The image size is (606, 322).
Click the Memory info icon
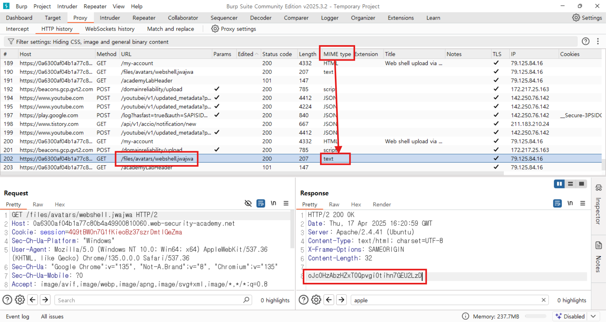pyautogui.click(x=465, y=316)
